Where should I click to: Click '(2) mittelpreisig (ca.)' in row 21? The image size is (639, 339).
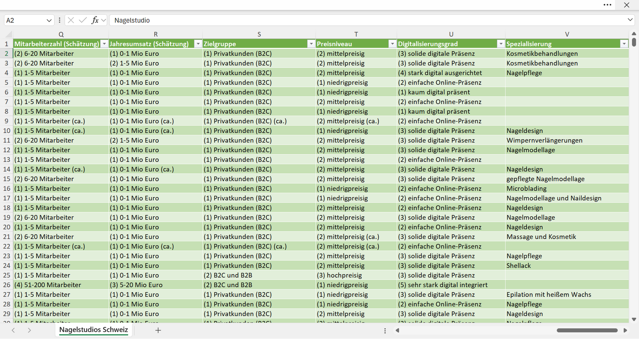[x=356, y=237]
